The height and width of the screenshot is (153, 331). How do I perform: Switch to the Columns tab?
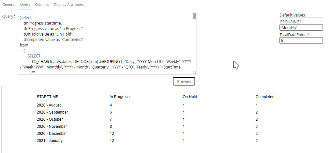[42, 5]
